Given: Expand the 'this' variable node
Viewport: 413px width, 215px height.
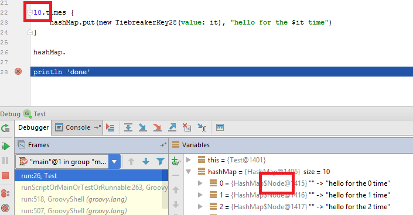Looking at the screenshot, I should click(x=189, y=160).
